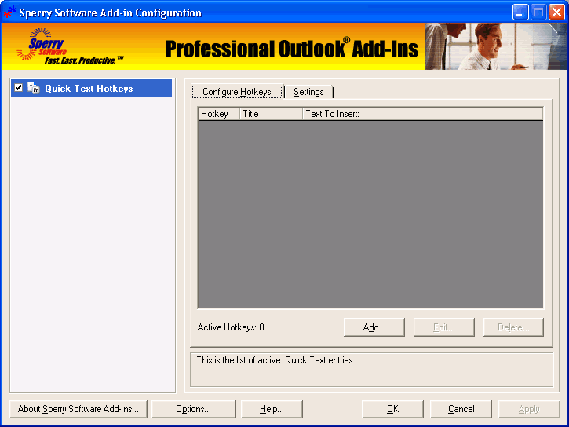Screen dimensions: 569x427
Task: Open Help... for the add-in
Action: 272,409
